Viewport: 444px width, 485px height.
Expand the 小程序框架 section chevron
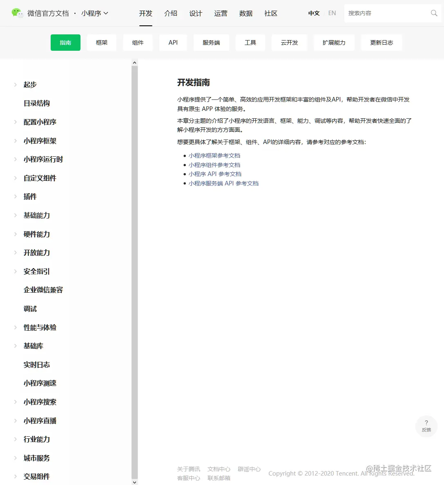pyautogui.click(x=16, y=141)
